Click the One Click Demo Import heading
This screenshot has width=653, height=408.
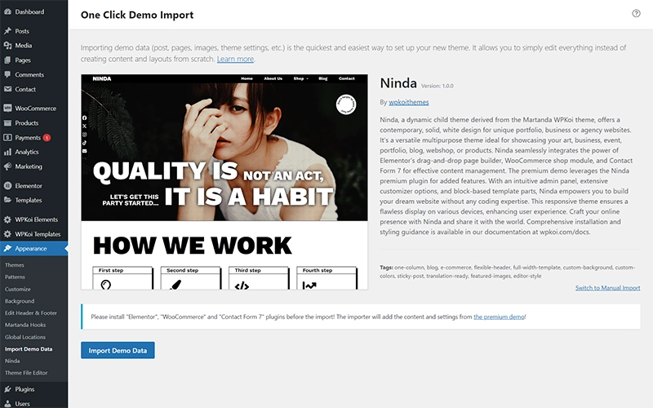(x=137, y=15)
